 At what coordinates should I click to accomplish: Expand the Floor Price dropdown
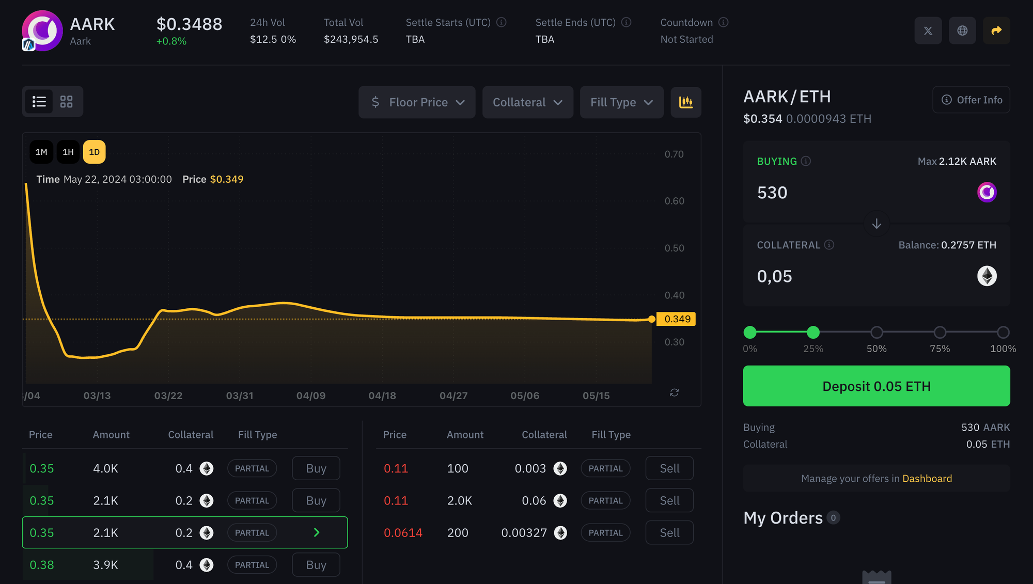(x=417, y=102)
